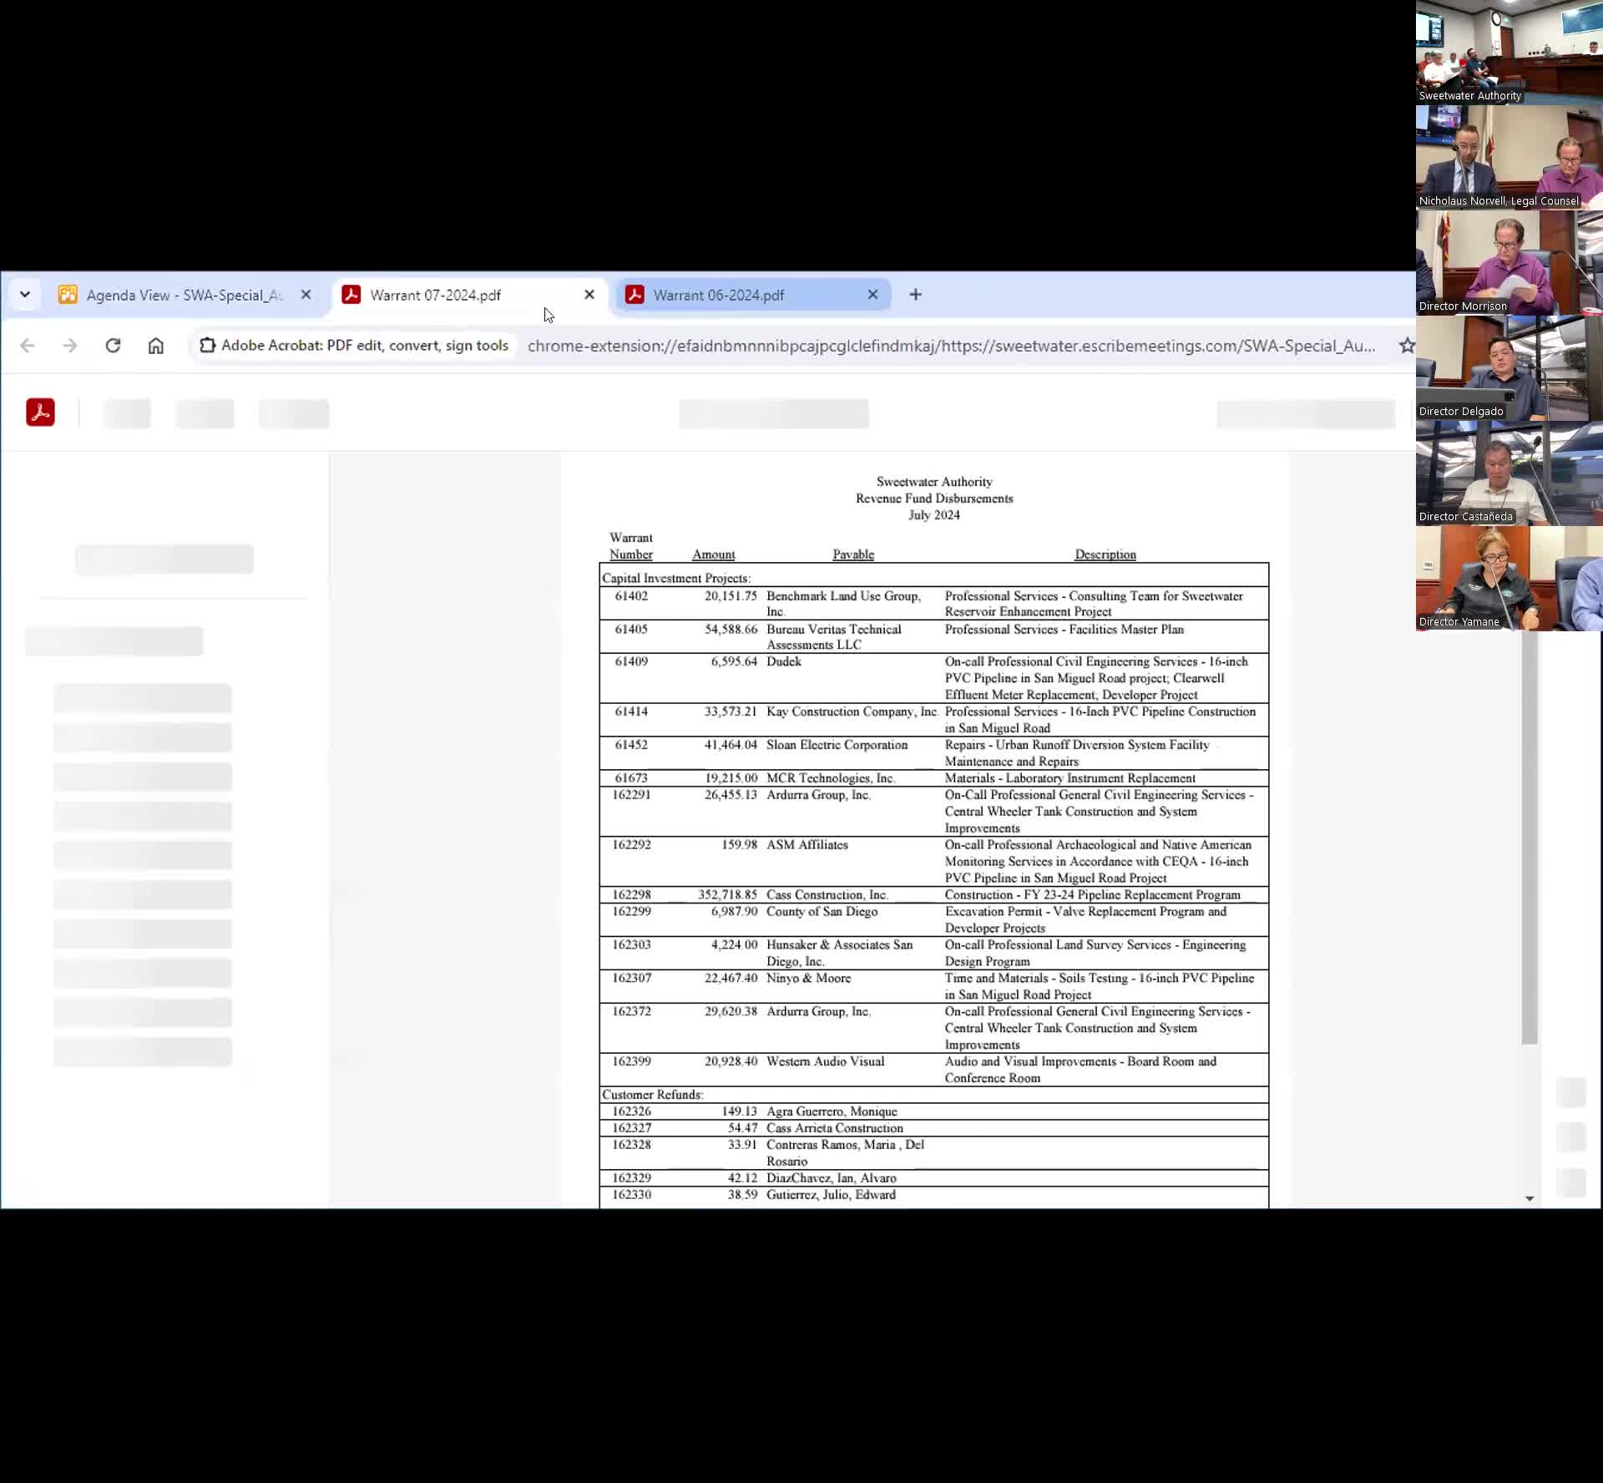This screenshot has height=1483, width=1603.
Task: Select Director Morrison video thumbnail
Action: 1509,262
